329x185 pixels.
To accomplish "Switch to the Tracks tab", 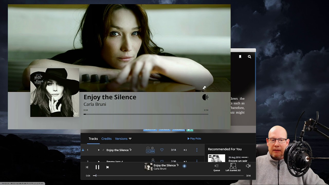I will point(93,139).
